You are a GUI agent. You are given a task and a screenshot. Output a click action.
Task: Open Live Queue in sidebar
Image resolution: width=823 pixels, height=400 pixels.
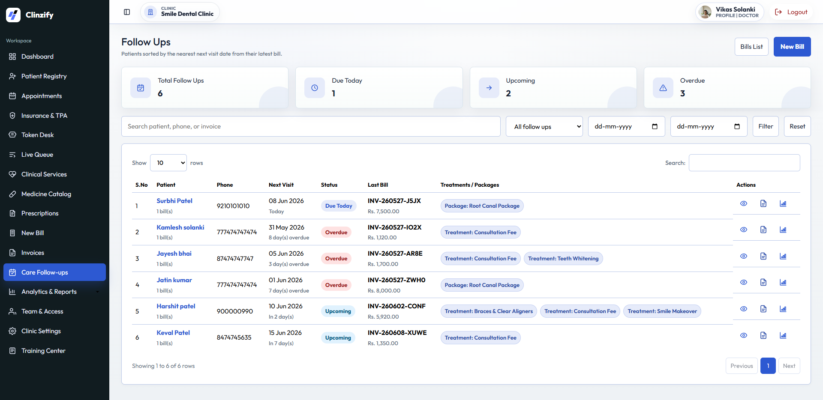pos(54,155)
